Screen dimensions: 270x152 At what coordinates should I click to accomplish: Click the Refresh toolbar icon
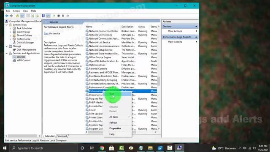pyautogui.click(x=32, y=16)
